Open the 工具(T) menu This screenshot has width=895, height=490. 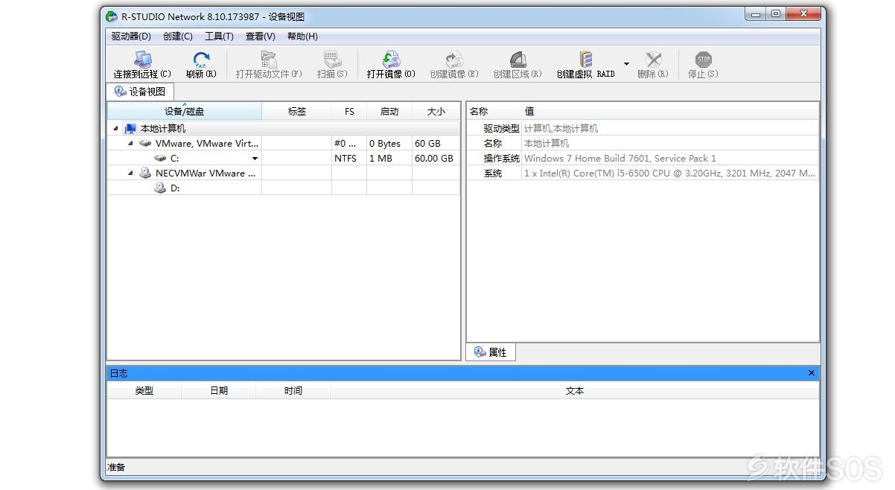coord(219,36)
